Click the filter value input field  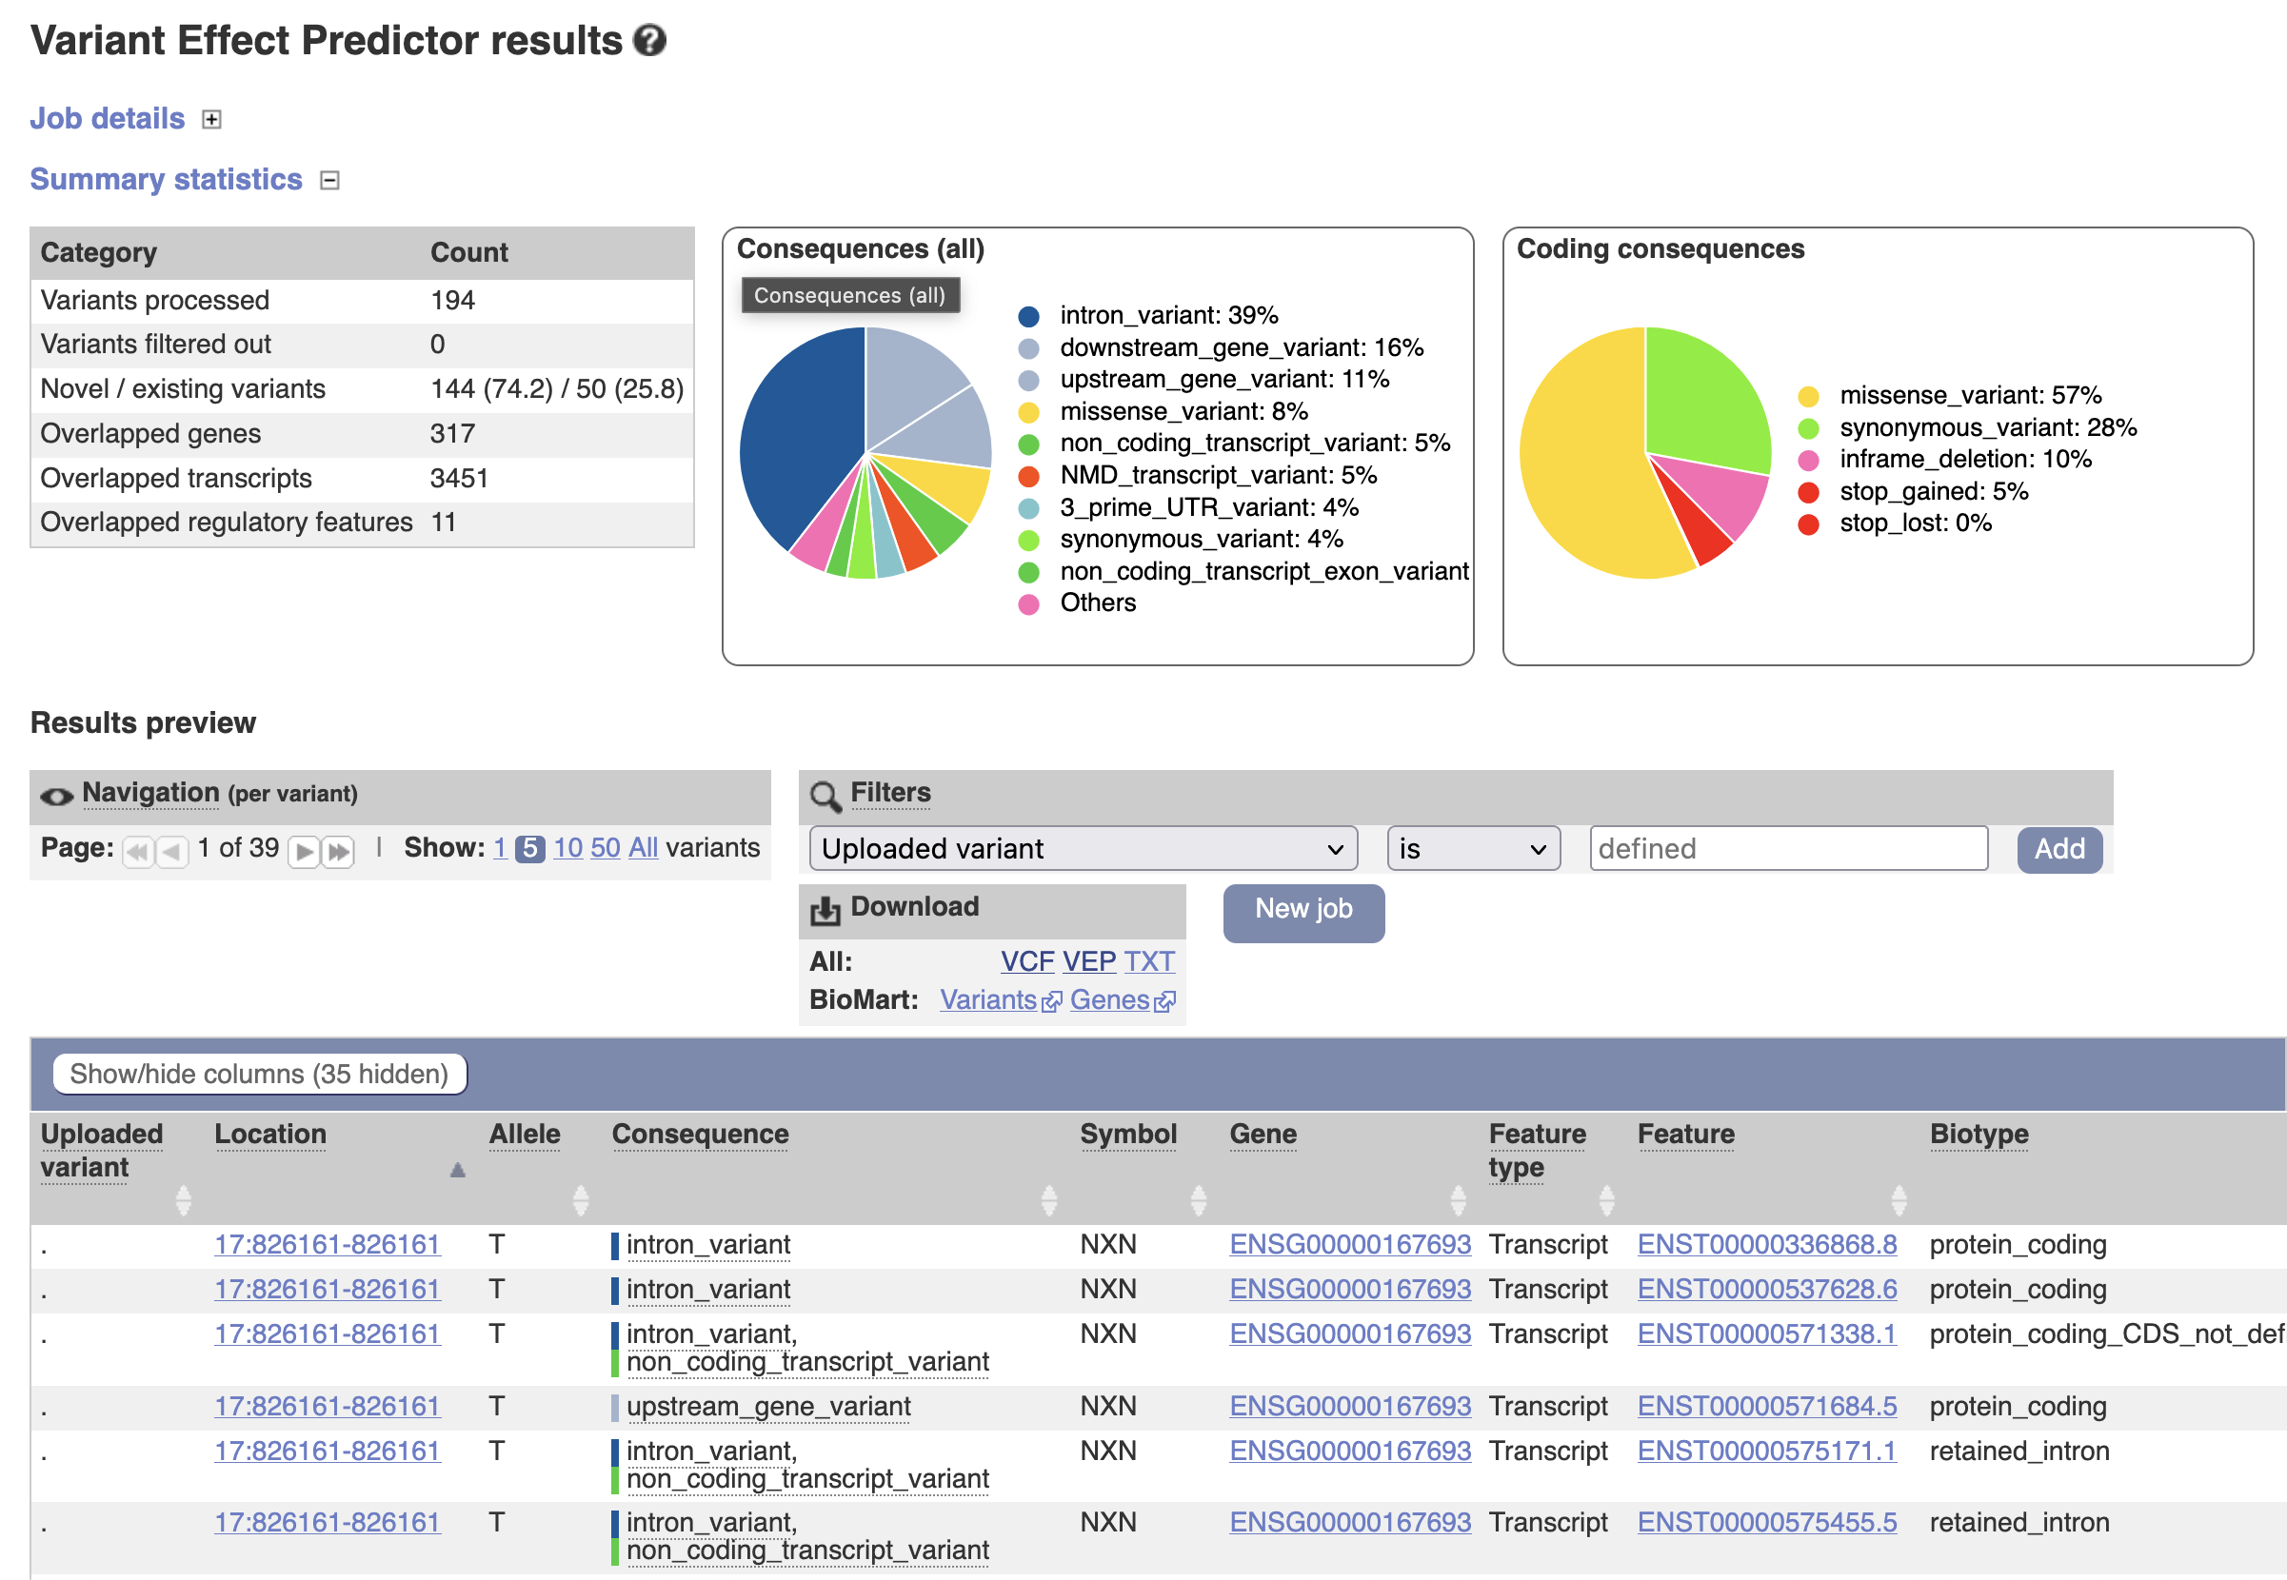click(1787, 849)
